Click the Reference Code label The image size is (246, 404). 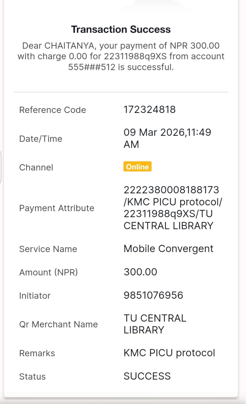(53, 110)
